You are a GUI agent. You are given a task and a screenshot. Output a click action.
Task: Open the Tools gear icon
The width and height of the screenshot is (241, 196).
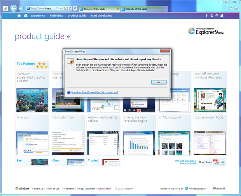(x=236, y=8)
